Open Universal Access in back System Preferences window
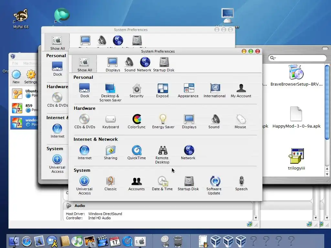This screenshot has width=331, height=248. coord(57,164)
